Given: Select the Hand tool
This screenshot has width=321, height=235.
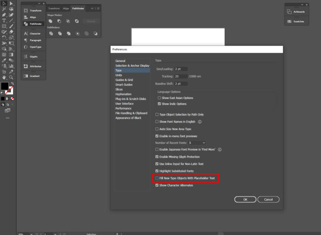Looking at the screenshot, I should [x=4, y=78].
